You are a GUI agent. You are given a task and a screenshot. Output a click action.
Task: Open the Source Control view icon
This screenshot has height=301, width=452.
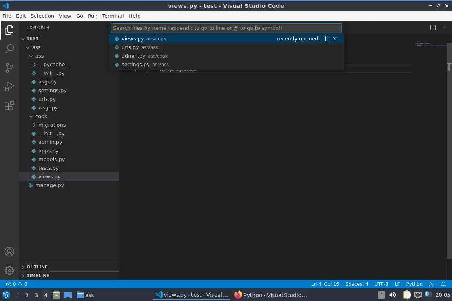[9, 68]
